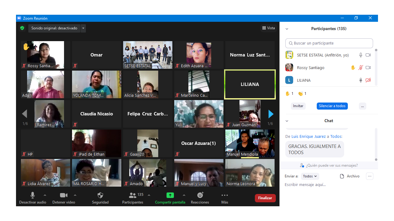
Task: Click LILIANA's crossed-out camera icon
Action: pyautogui.click(x=368, y=80)
